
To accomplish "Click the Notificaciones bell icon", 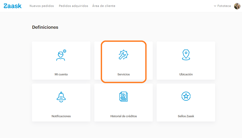I will pyautogui.click(x=61, y=97).
